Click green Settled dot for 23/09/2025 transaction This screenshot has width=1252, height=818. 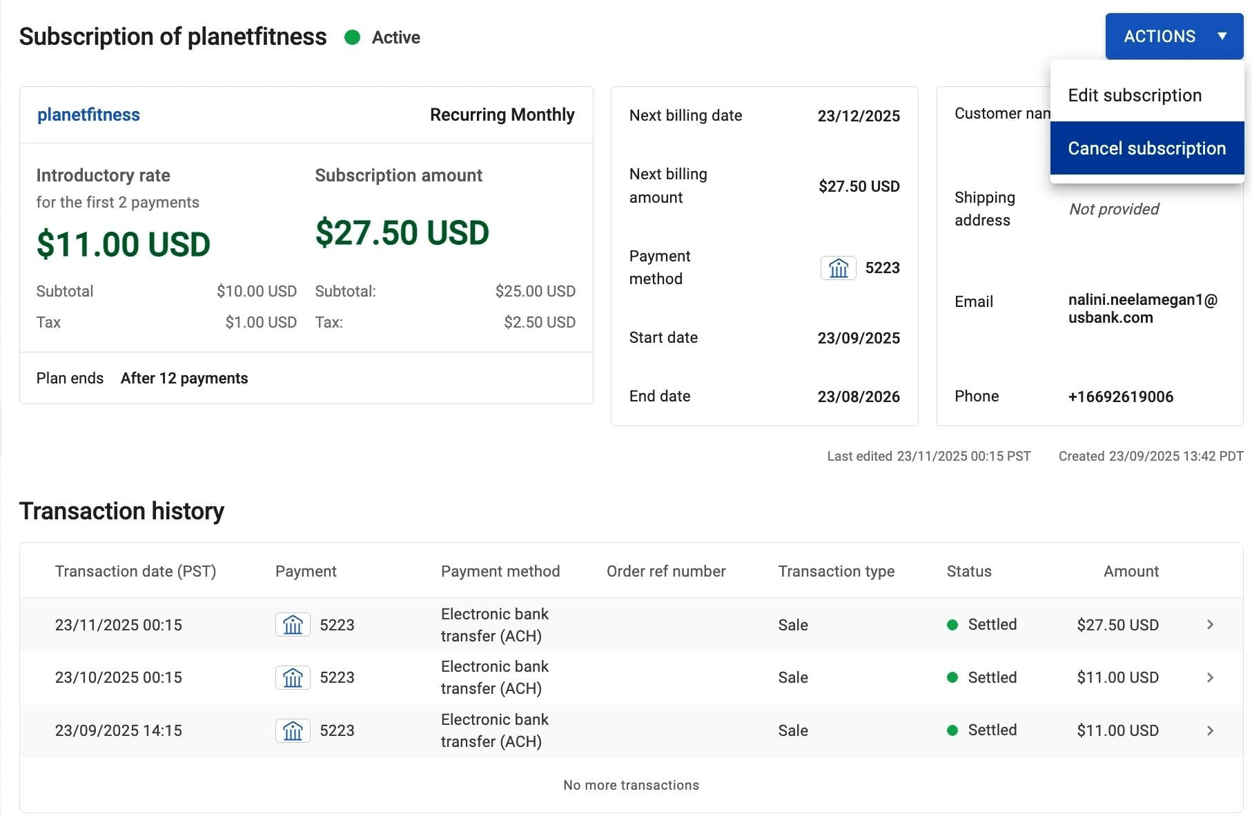pos(952,730)
